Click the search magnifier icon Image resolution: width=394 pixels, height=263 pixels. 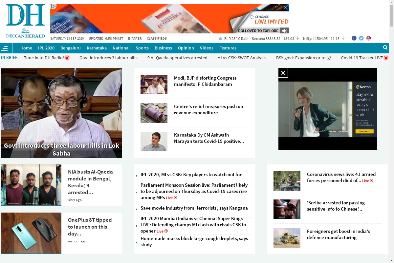[x=385, y=47]
